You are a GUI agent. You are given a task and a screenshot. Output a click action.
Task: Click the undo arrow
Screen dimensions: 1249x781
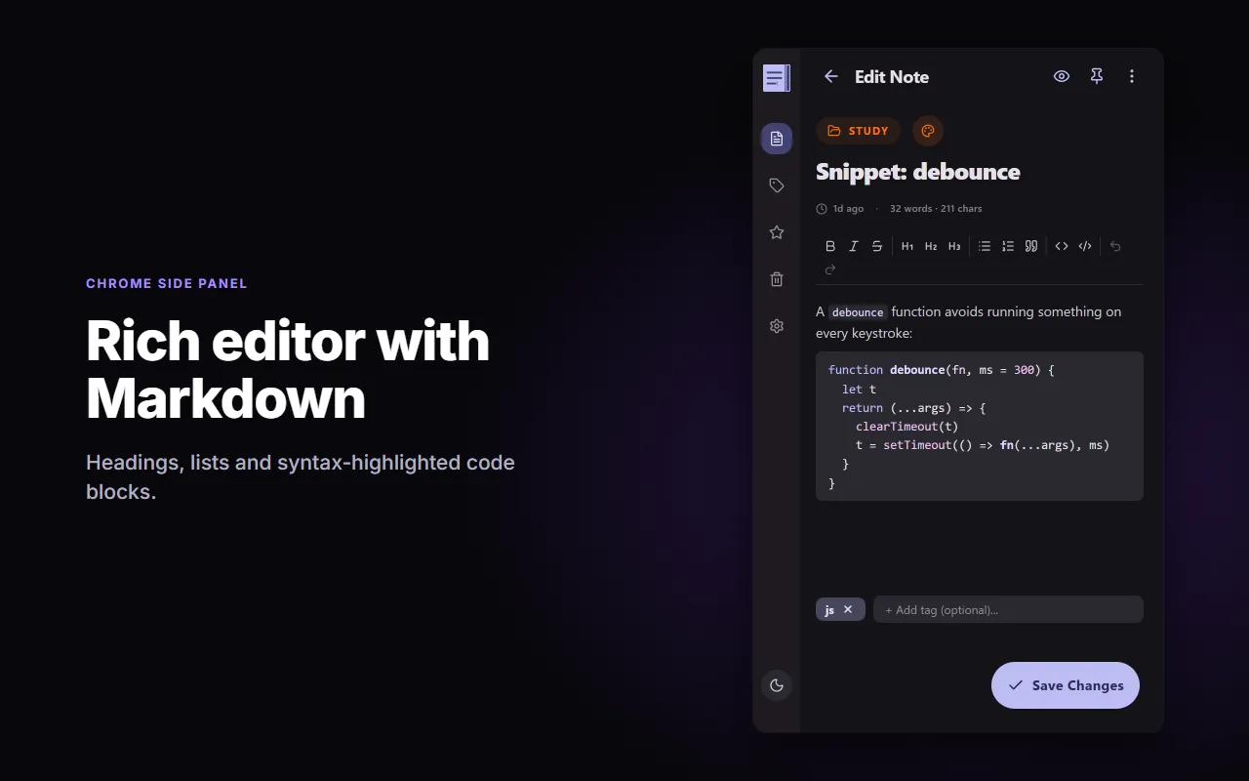coord(1115,246)
